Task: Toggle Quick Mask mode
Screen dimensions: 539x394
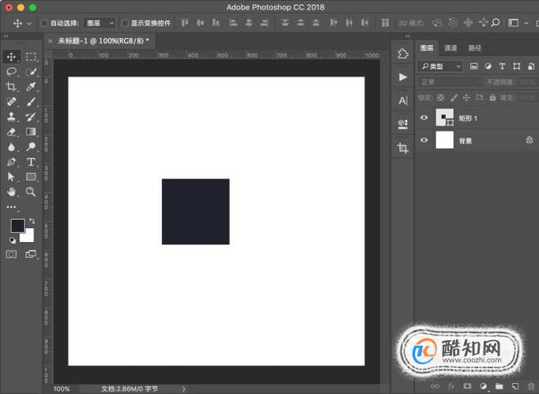Action: click(11, 254)
